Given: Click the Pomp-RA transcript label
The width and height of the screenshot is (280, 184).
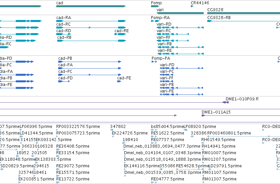Looking at the screenshot, I should coord(160,18).
